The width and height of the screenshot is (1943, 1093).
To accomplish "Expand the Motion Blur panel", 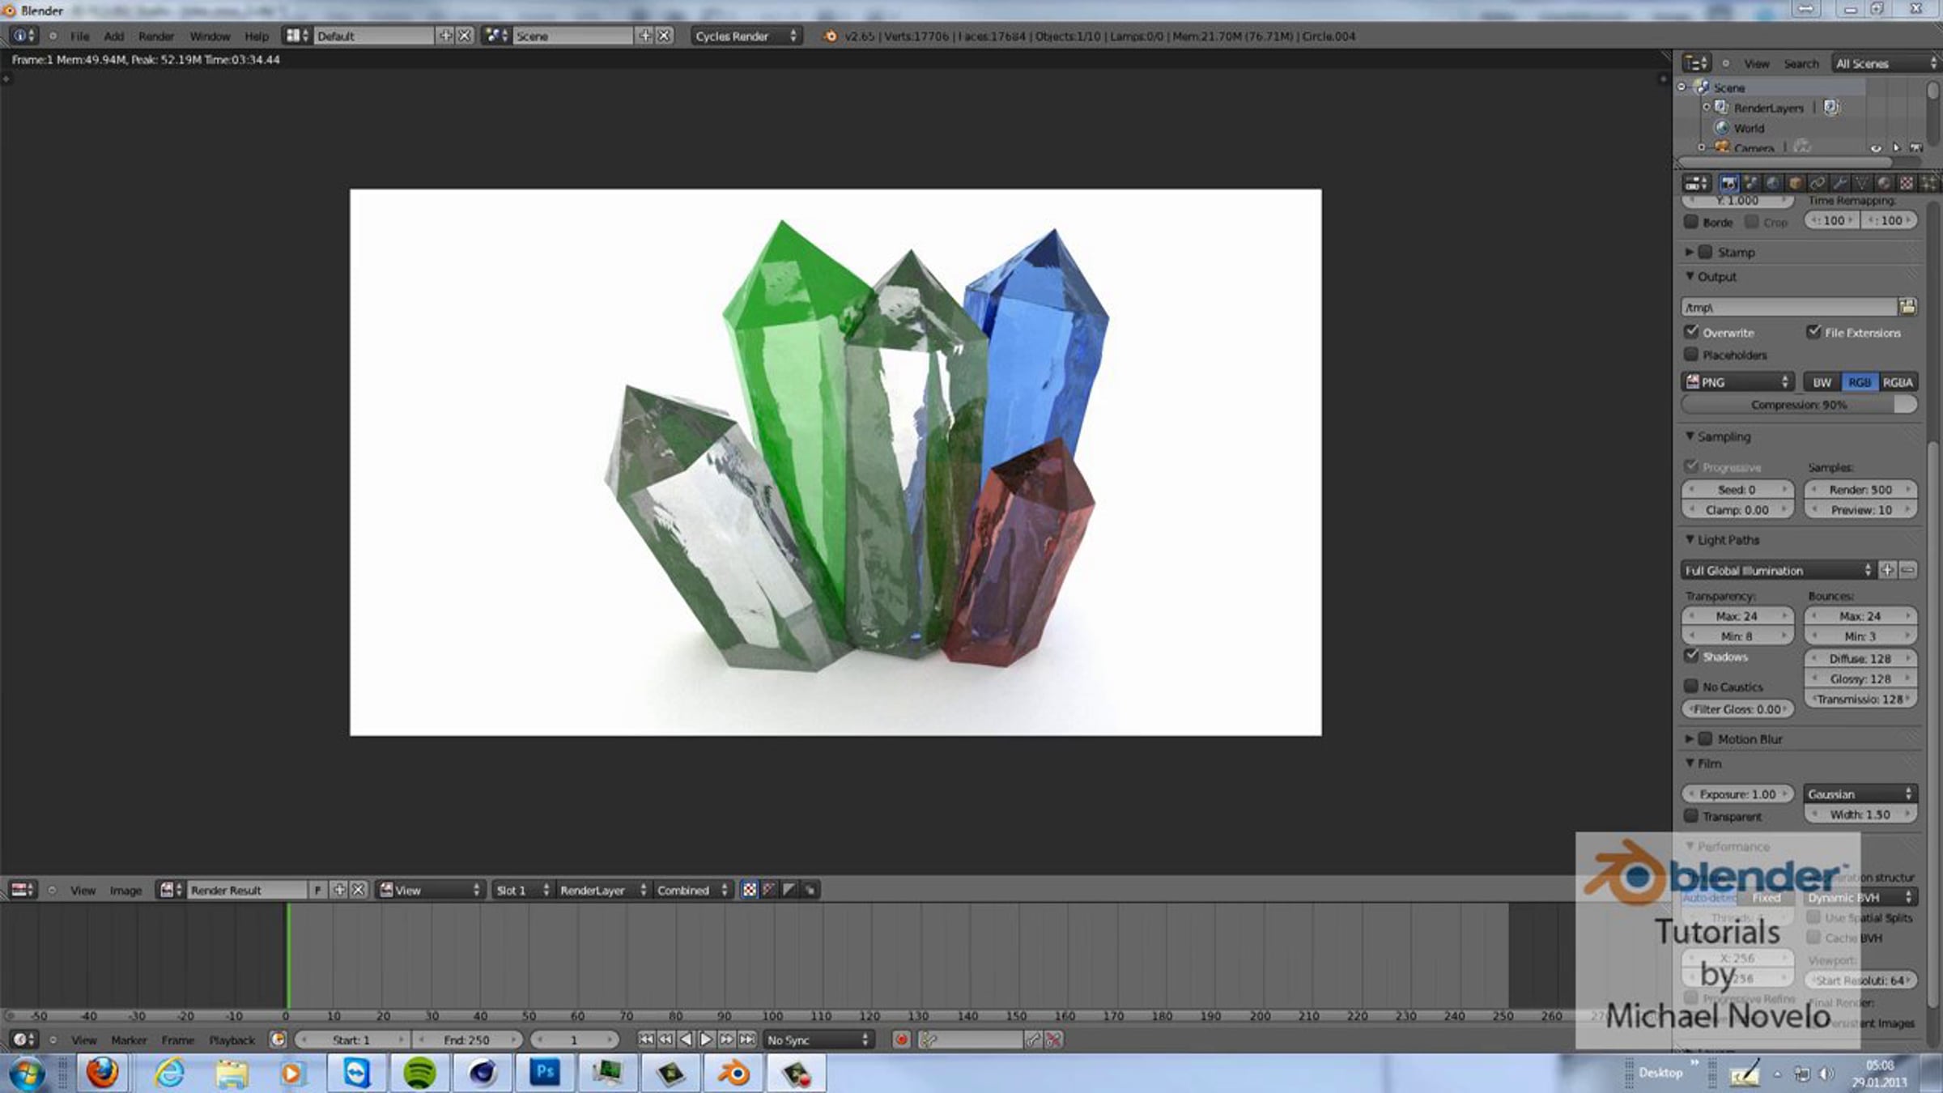I will pyautogui.click(x=1689, y=739).
